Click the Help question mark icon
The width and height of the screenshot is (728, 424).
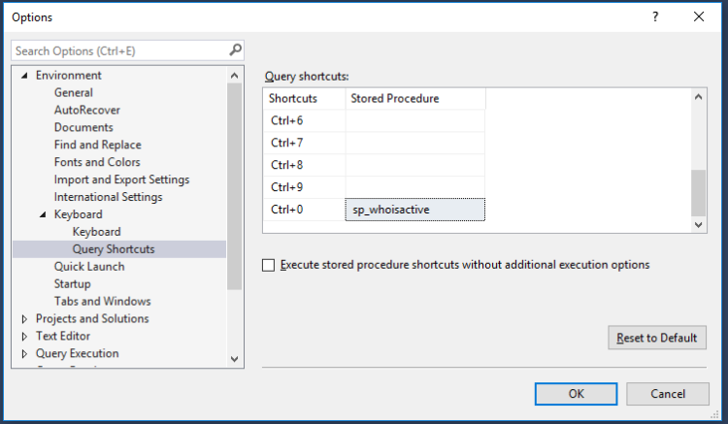[x=656, y=16]
